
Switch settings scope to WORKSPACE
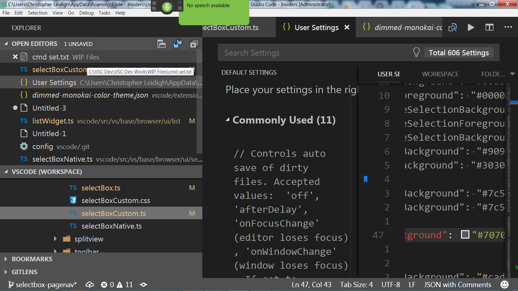pos(440,74)
